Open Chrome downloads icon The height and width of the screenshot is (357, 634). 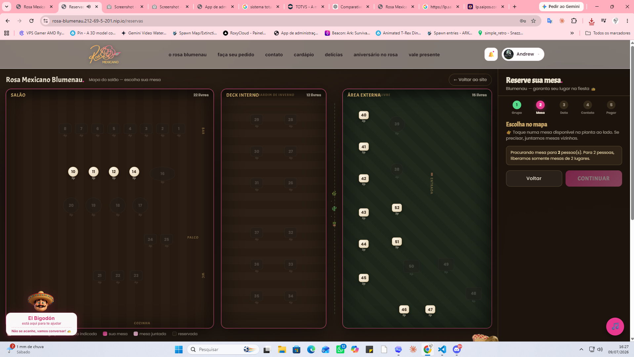click(x=591, y=21)
